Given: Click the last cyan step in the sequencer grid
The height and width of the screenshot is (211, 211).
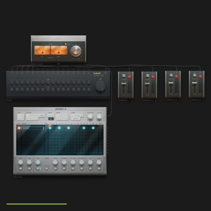Looking at the screenshot, I should (x=93, y=128).
